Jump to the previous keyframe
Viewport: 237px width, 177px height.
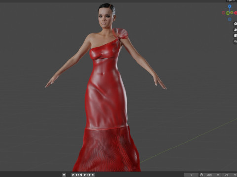coord(77,175)
